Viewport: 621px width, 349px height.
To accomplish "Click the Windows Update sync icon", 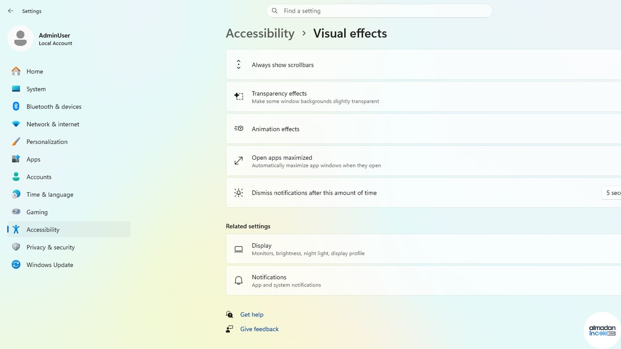I will tap(16, 264).
